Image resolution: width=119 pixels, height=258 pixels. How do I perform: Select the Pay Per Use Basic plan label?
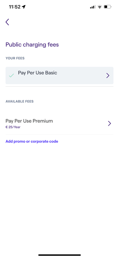click(38, 73)
